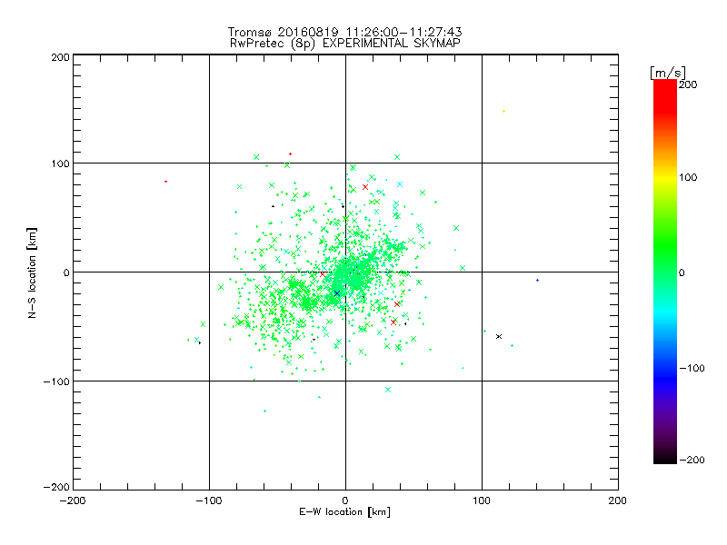Click the x-axis tick label "100"
Screen dimensions: 727x545
482,500
